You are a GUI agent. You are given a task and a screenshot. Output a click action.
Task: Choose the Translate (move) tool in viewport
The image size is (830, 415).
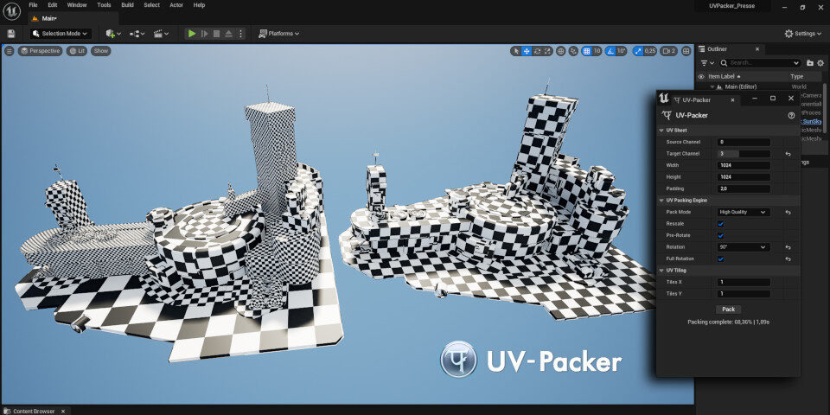527,51
